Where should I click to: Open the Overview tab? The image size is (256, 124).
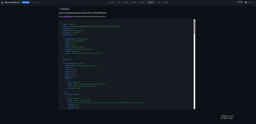tap(111, 2)
